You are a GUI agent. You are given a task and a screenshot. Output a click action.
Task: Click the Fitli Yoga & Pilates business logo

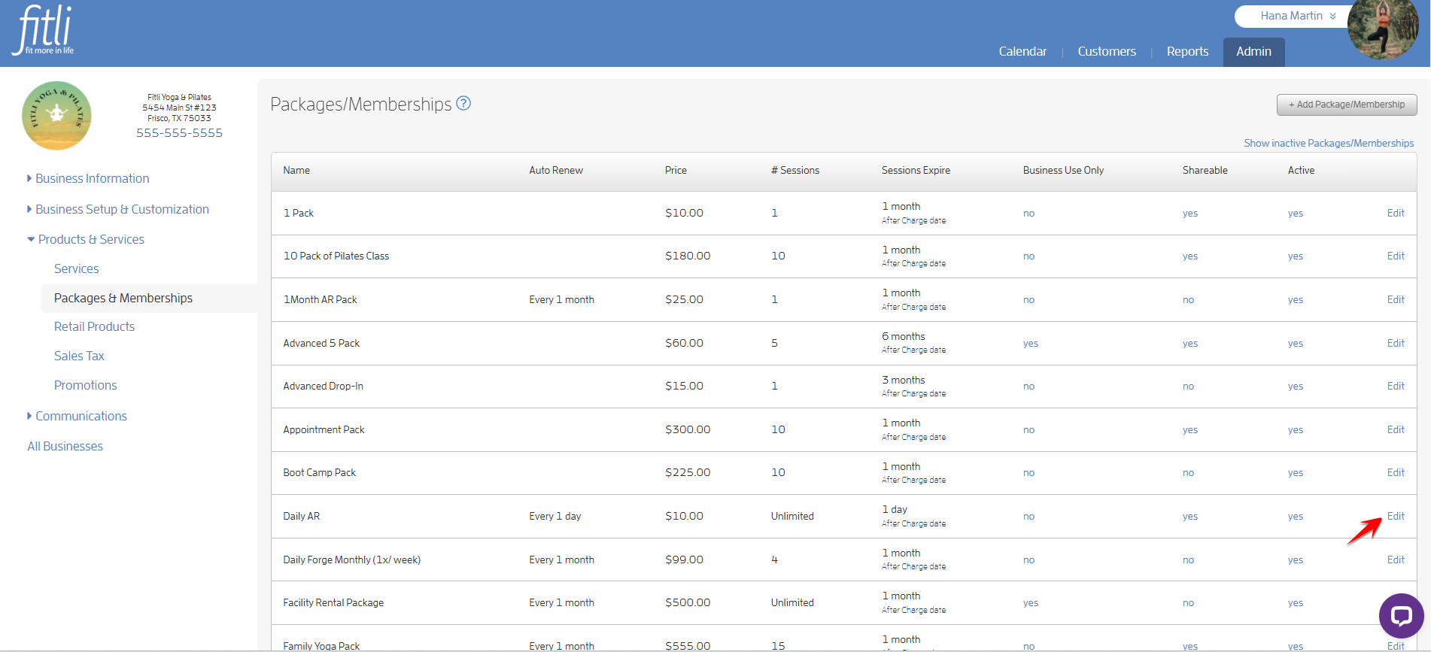pyautogui.click(x=56, y=116)
